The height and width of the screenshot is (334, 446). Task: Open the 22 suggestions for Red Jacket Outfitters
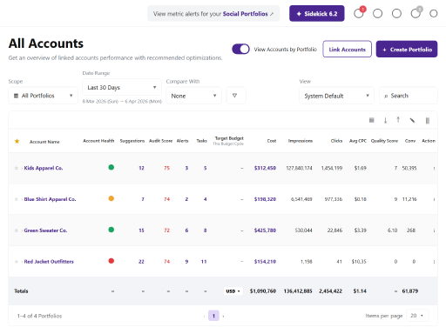(x=141, y=262)
